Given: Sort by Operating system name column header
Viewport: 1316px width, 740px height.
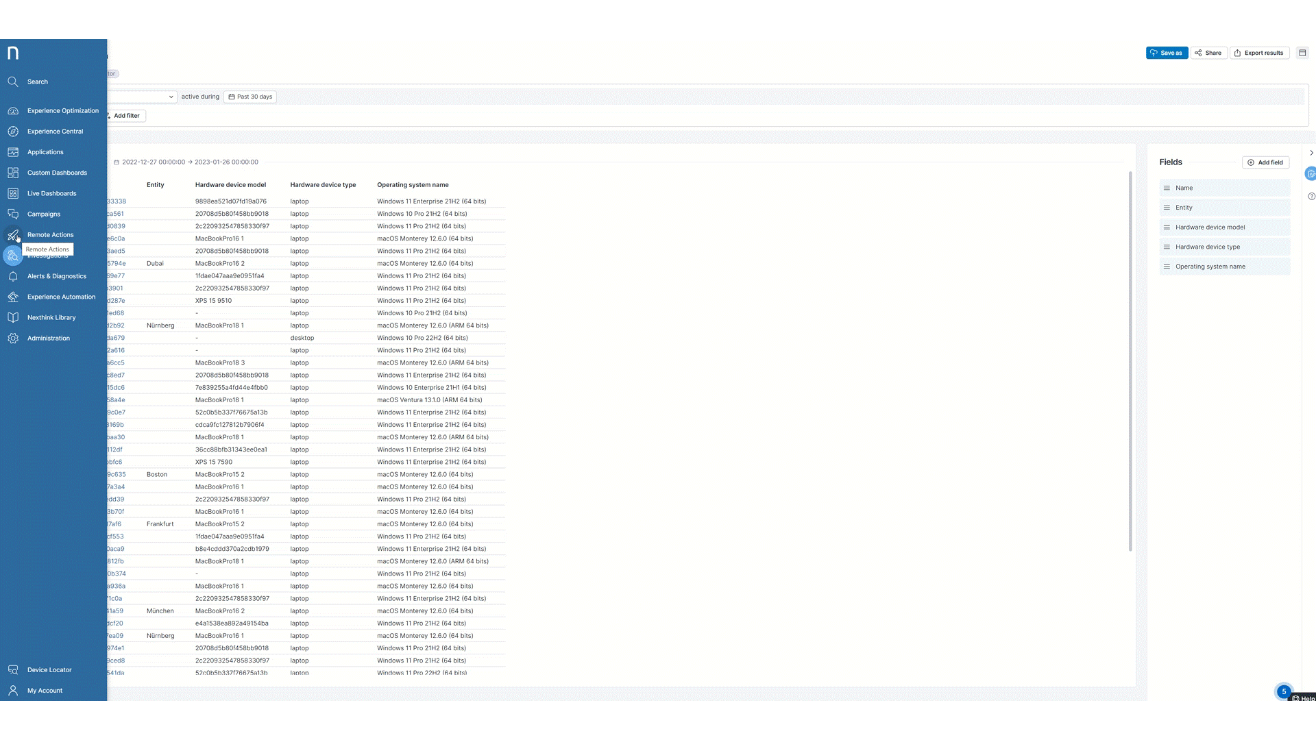Looking at the screenshot, I should coord(413,185).
